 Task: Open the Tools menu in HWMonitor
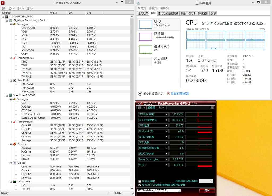click(21, 8)
